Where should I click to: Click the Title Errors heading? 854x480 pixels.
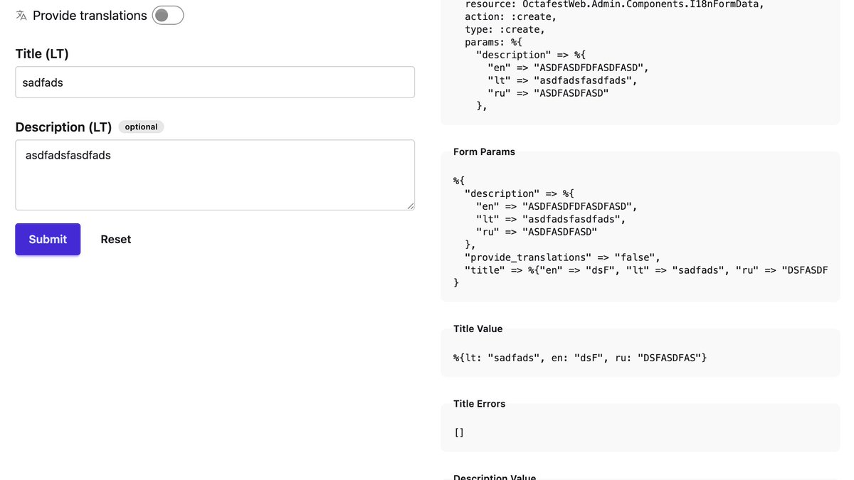[x=480, y=403]
